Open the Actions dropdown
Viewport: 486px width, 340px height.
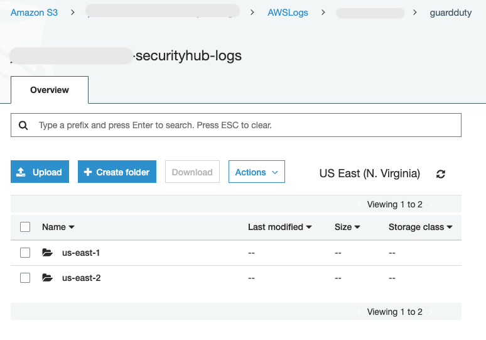(x=257, y=172)
